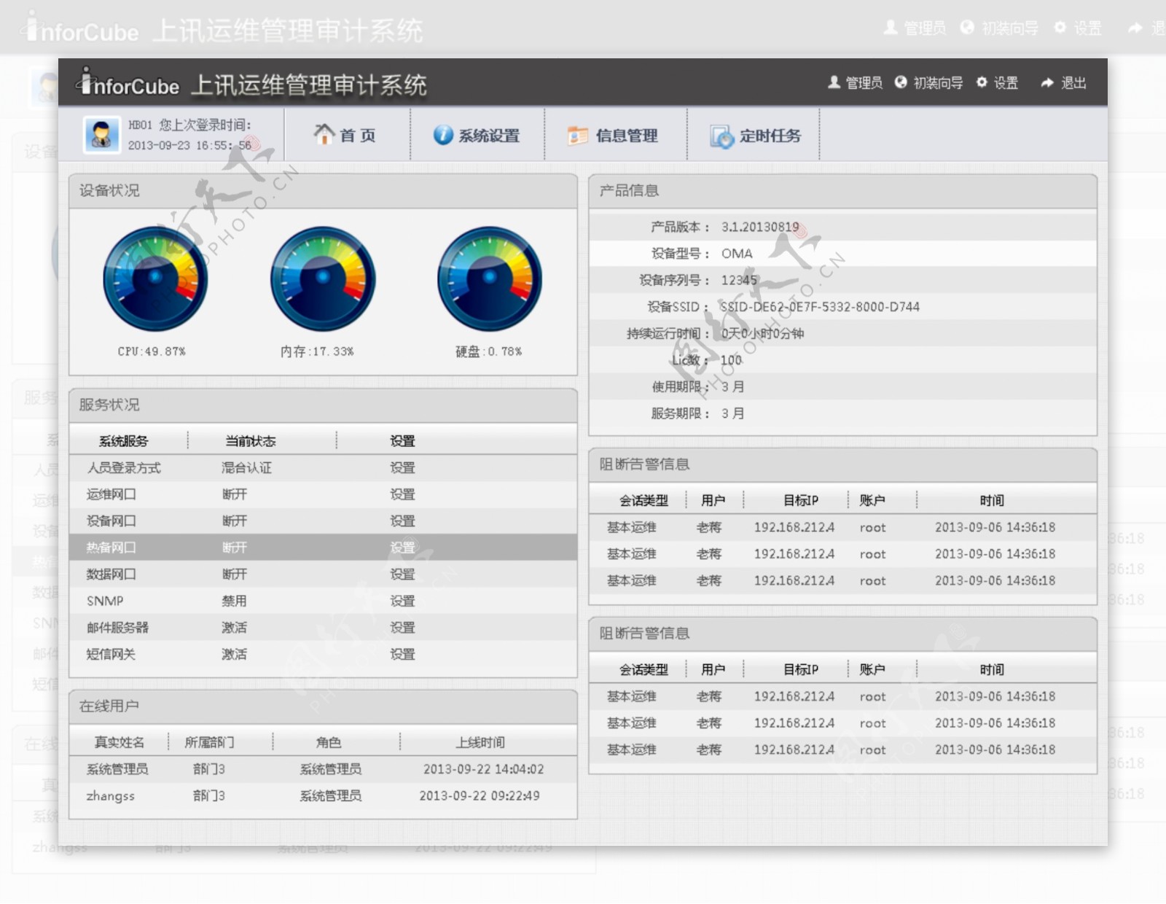The width and height of the screenshot is (1166, 904).
Task: Click the first 阻断告警信息 panel header
Action: pyautogui.click(x=842, y=465)
